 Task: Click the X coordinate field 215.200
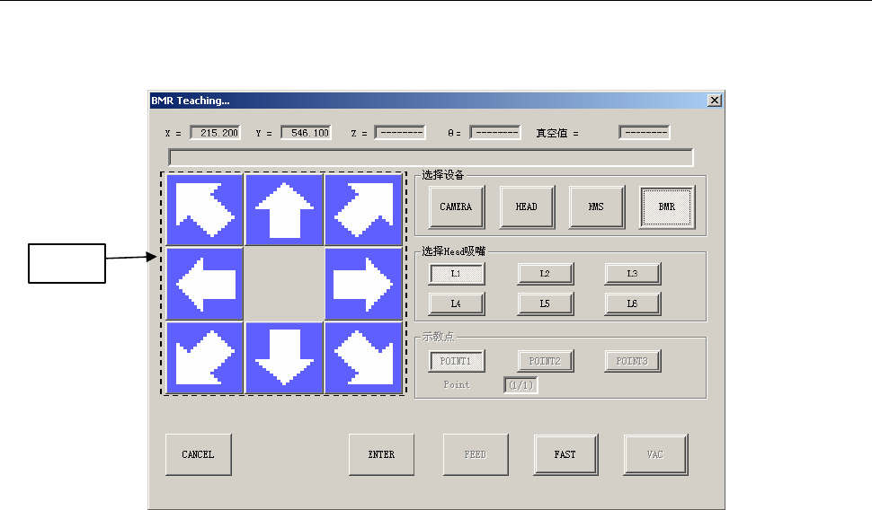point(215,133)
